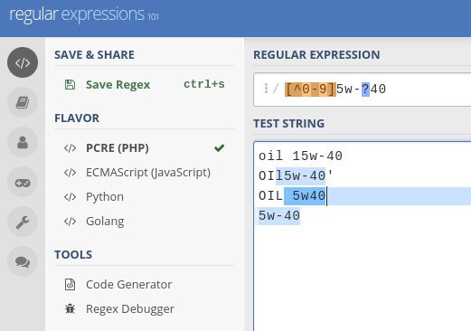Open the delimiter menu dots before the regex
The height and width of the screenshot is (331, 471).
tap(266, 89)
